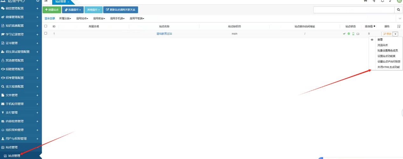Select 关闭HTML生成功能 in the dropdown menu
This screenshot has height=159, width=403.
tap(388, 67)
